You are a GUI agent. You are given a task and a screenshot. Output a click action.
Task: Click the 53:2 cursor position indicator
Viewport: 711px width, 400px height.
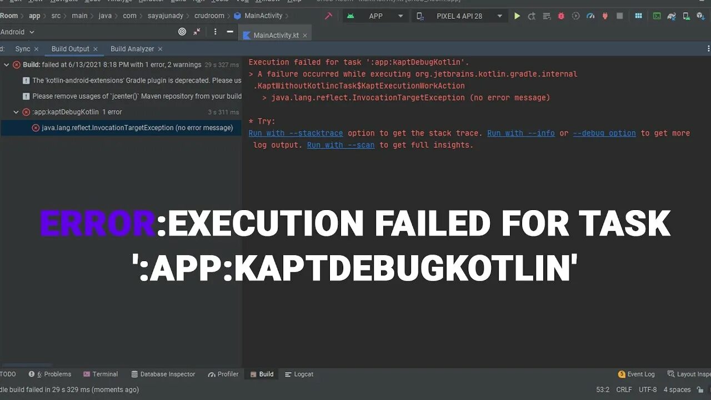pos(603,390)
